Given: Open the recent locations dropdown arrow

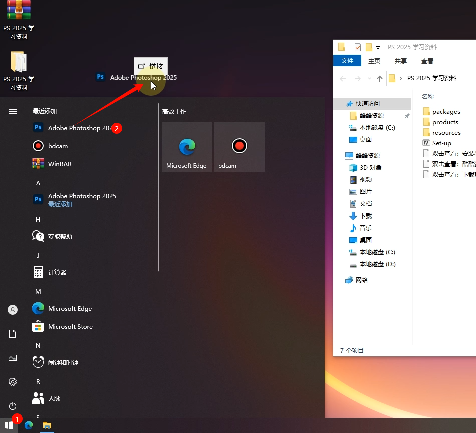Looking at the screenshot, I should click(x=370, y=79).
